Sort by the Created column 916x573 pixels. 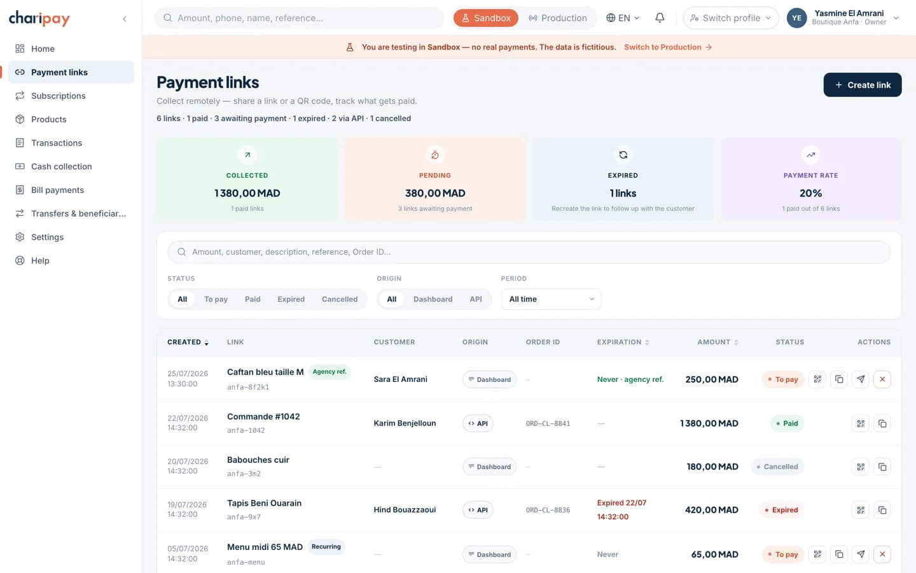pos(188,343)
